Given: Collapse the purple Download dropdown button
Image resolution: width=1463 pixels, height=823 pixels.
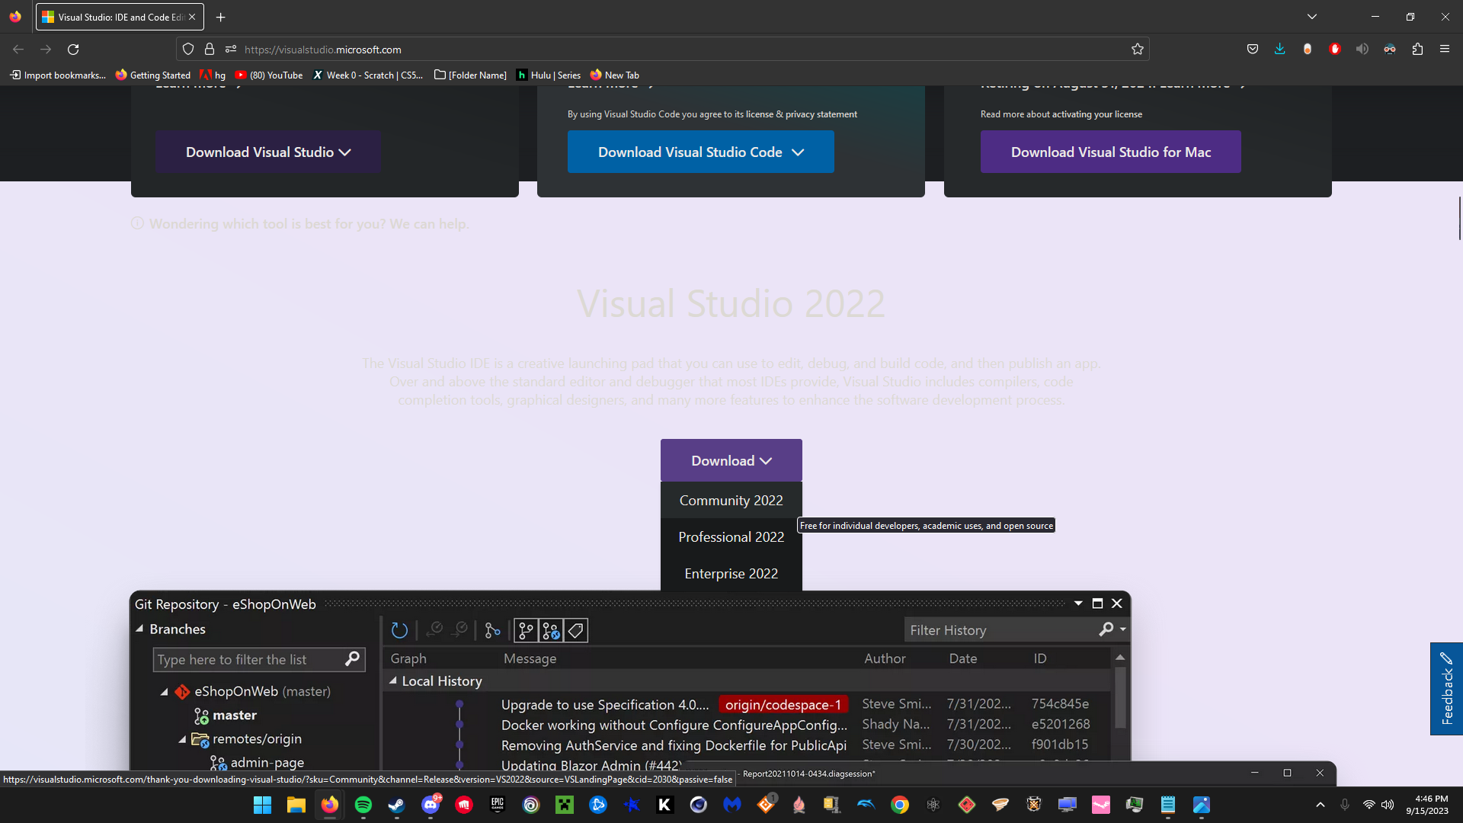Looking at the screenshot, I should 731,460.
